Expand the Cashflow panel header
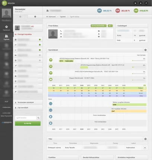The image size is (152, 160). (x=63, y=157)
